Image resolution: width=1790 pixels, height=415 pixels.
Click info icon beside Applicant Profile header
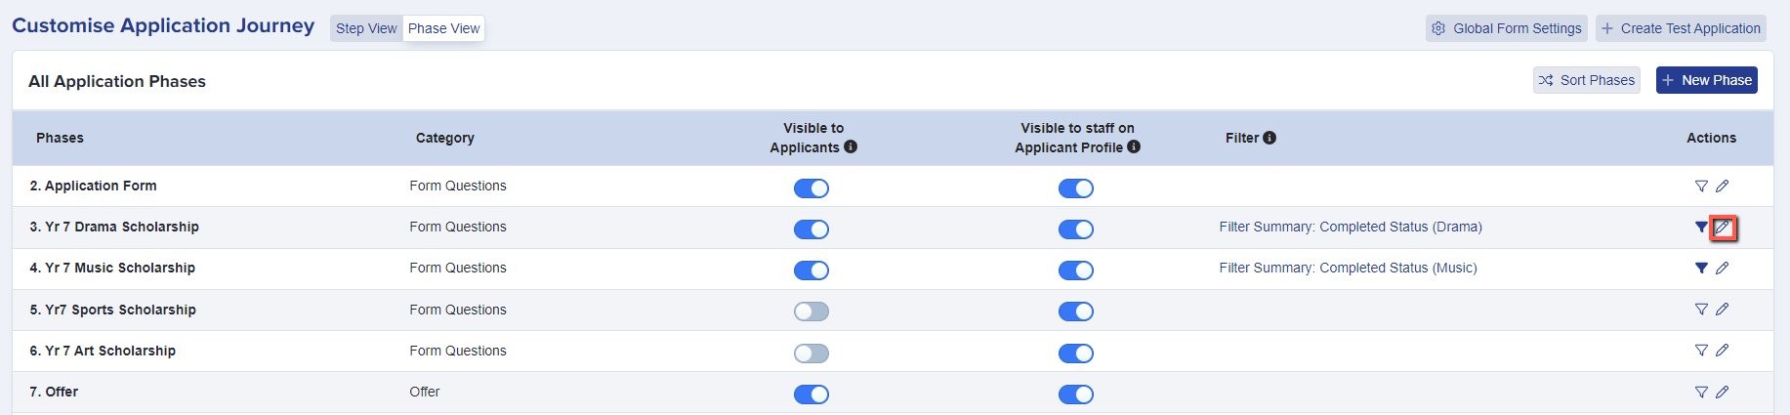coord(1134,147)
